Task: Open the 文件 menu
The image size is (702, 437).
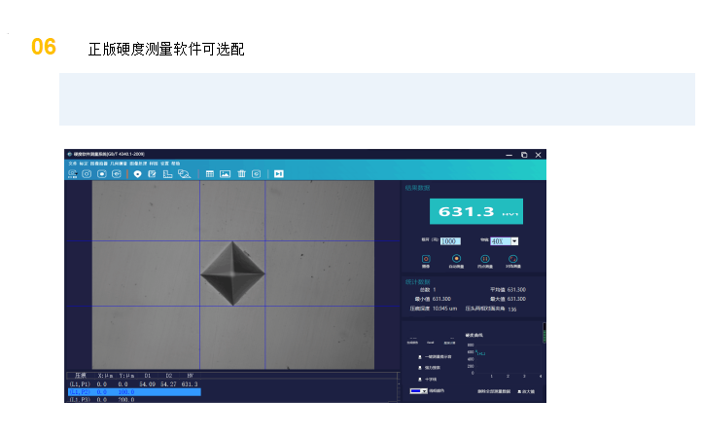Action: point(73,164)
